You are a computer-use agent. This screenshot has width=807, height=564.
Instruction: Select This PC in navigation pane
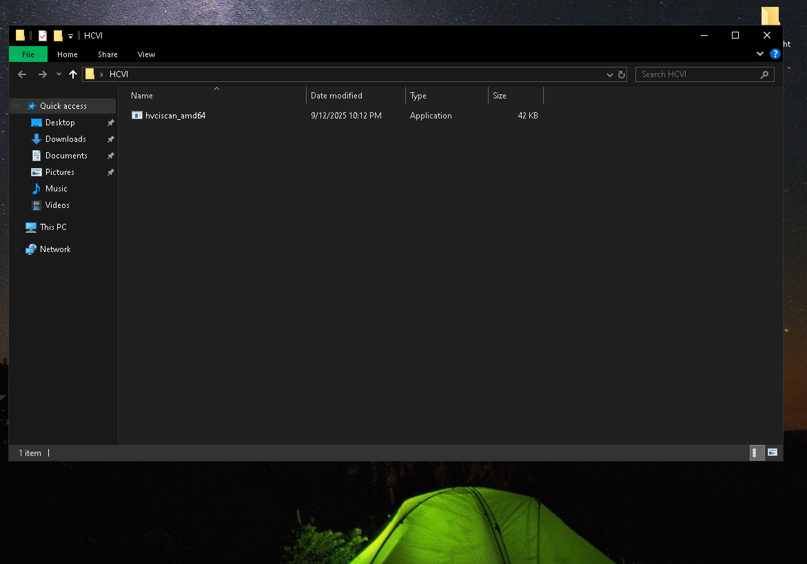[53, 227]
